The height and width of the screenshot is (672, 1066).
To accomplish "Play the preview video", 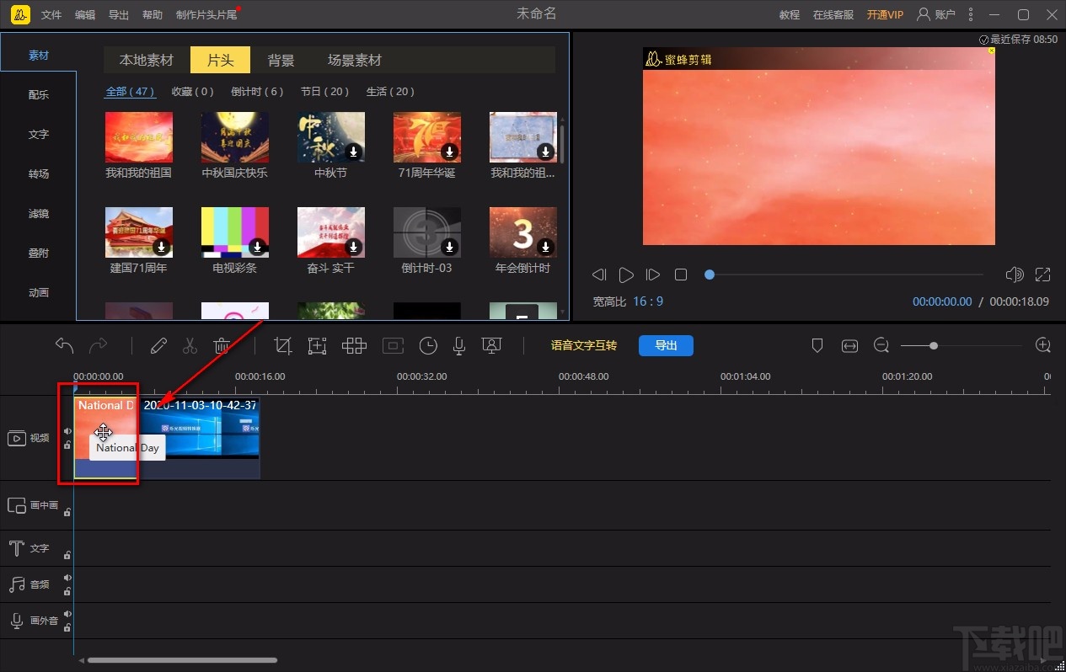I will [626, 275].
